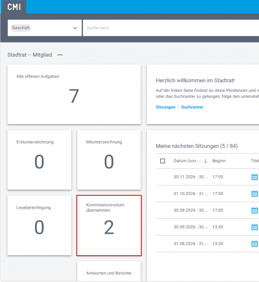Open the Geschäft search type dropdown
This screenshot has width=259, height=282.
pos(45,28)
